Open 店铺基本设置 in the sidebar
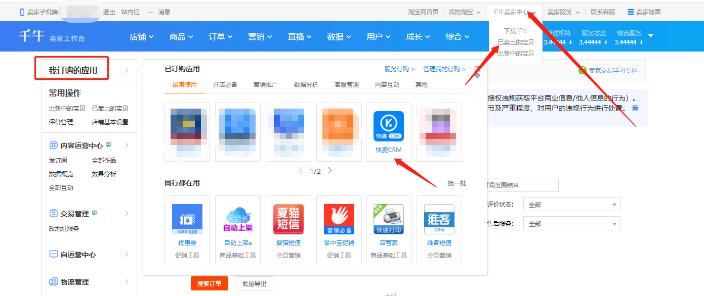The width and height of the screenshot is (704, 296). click(110, 122)
